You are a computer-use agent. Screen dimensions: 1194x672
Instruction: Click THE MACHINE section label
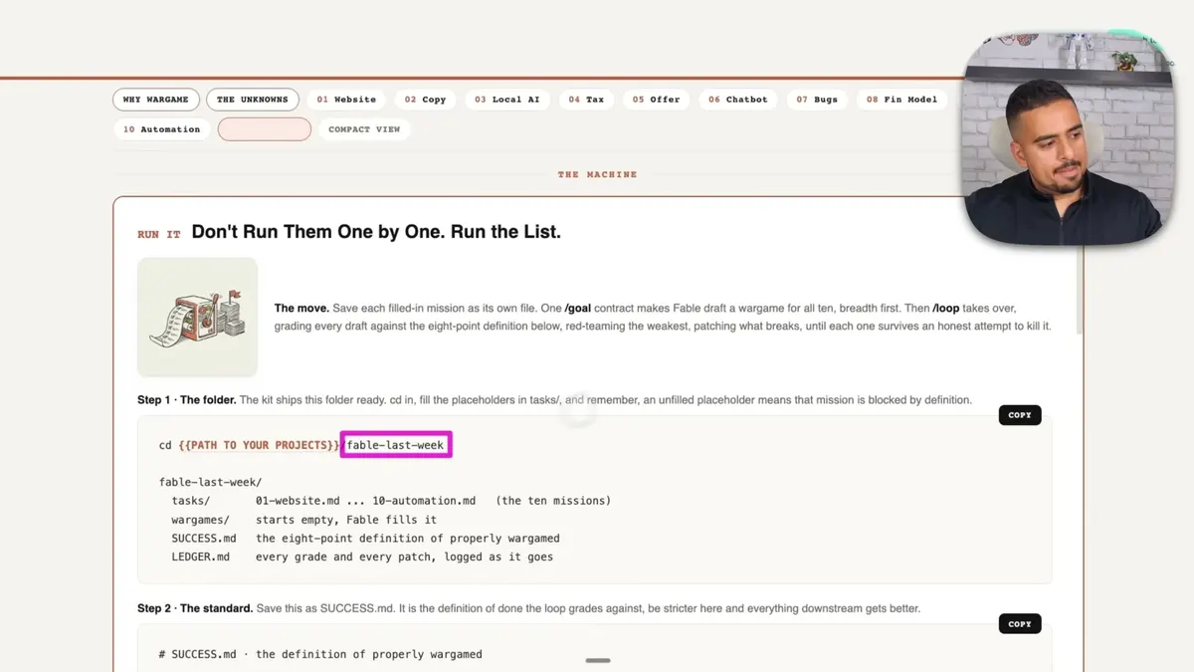click(597, 174)
